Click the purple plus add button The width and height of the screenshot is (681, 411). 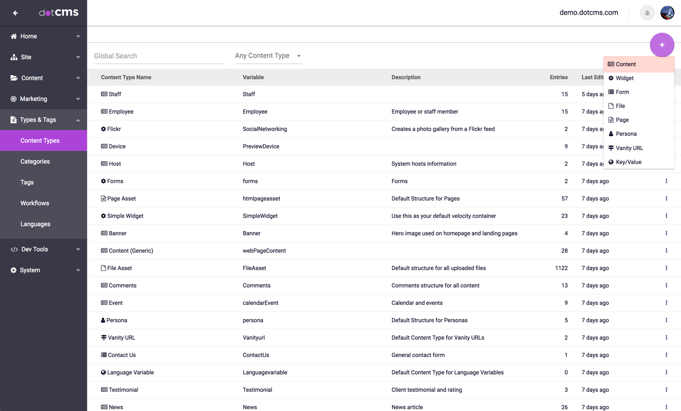[x=661, y=45]
